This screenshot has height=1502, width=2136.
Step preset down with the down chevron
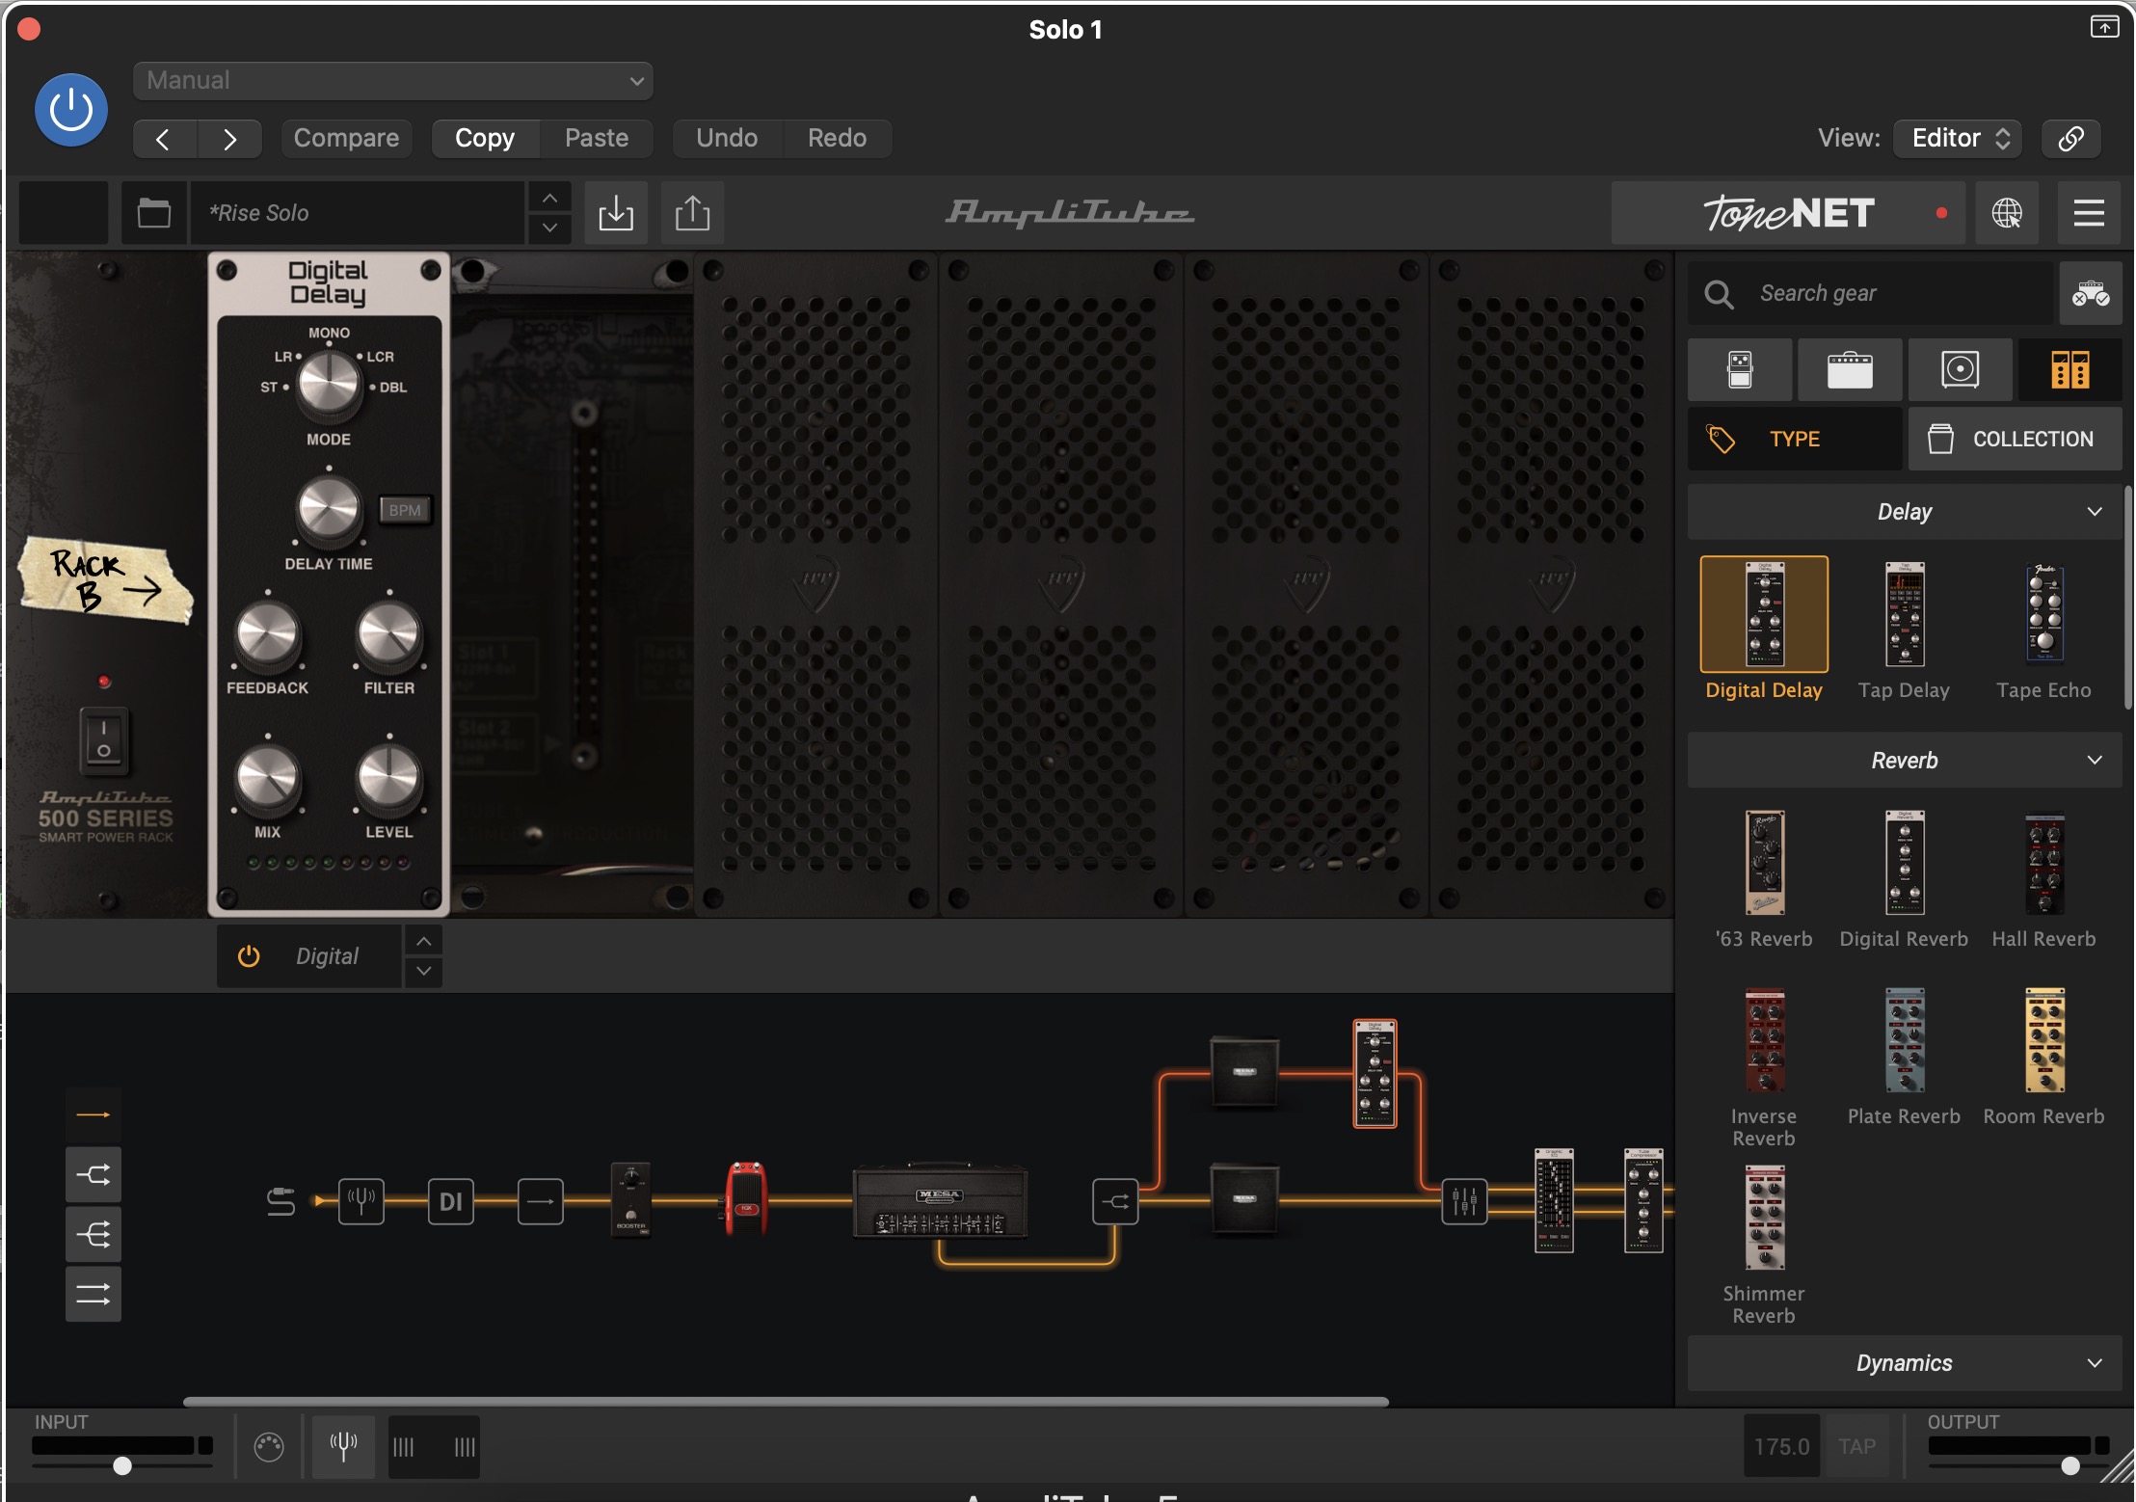coord(549,228)
